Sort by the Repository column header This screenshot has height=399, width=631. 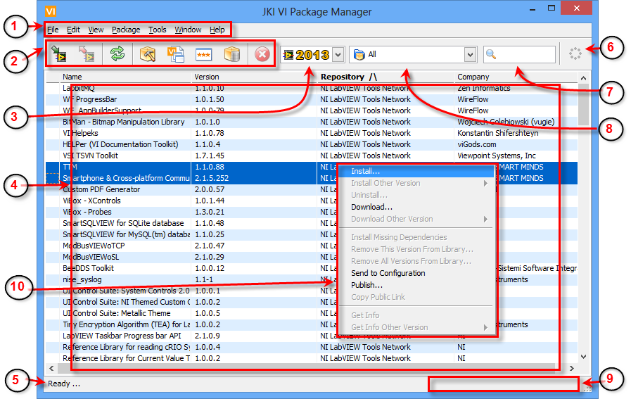point(348,77)
